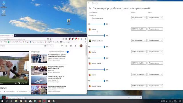The width and height of the screenshot is (183, 103).
Task: Open Firefox library icon
Action: tap(63, 39)
